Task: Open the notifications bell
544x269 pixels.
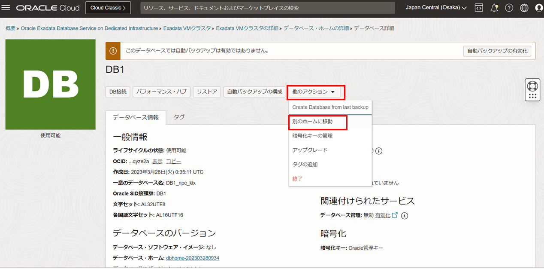Action: pyautogui.click(x=494, y=8)
